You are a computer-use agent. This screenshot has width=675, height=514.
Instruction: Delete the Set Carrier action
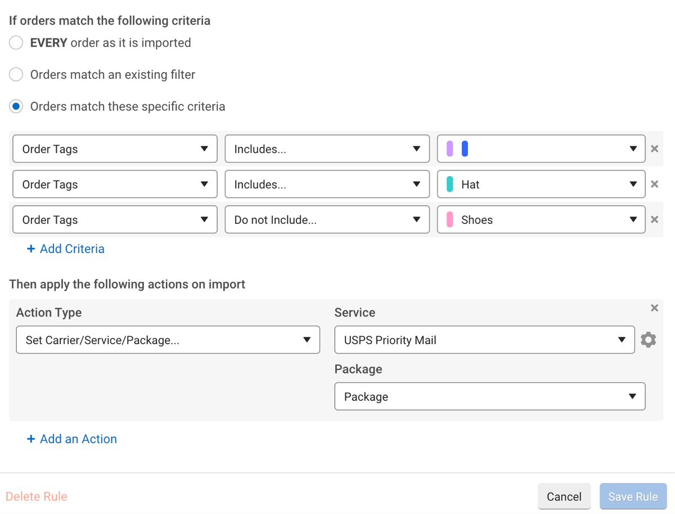click(x=654, y=308)
